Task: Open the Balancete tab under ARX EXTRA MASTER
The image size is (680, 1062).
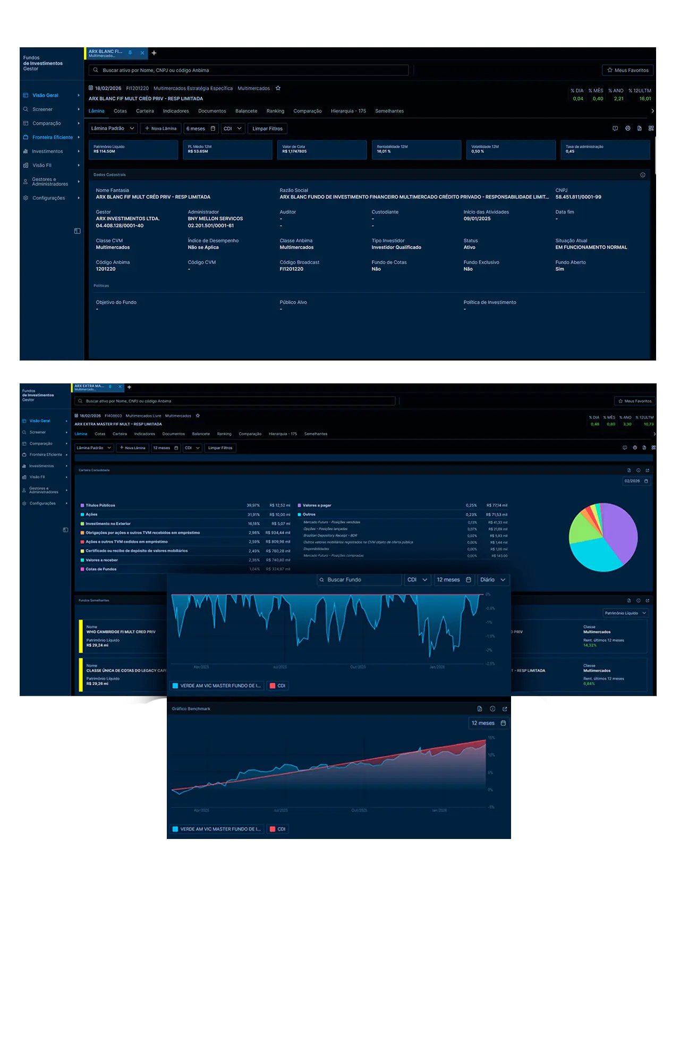Action: [201, 434]
